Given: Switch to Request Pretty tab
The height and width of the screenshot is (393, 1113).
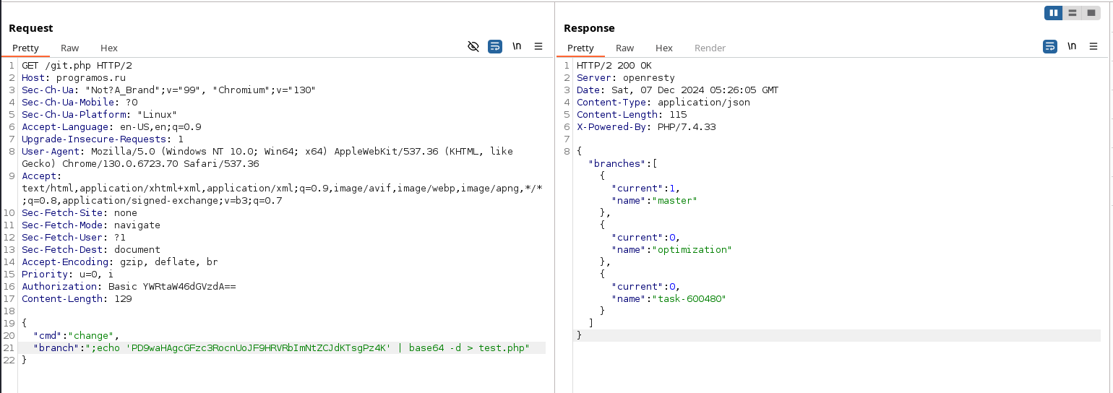Looking at the screenshot, I should click(x=25, y=48).
